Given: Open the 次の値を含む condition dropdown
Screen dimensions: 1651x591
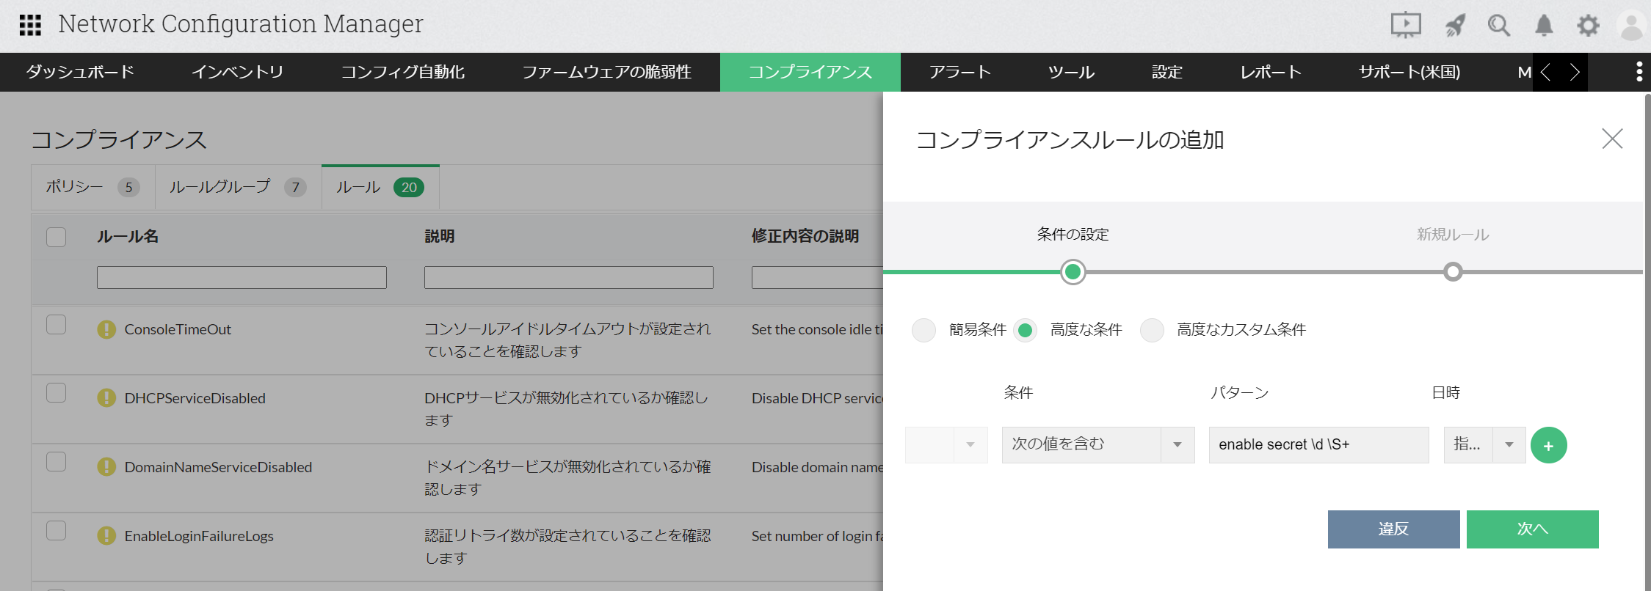Looking at the screenshot, I should click(1097, 444).
